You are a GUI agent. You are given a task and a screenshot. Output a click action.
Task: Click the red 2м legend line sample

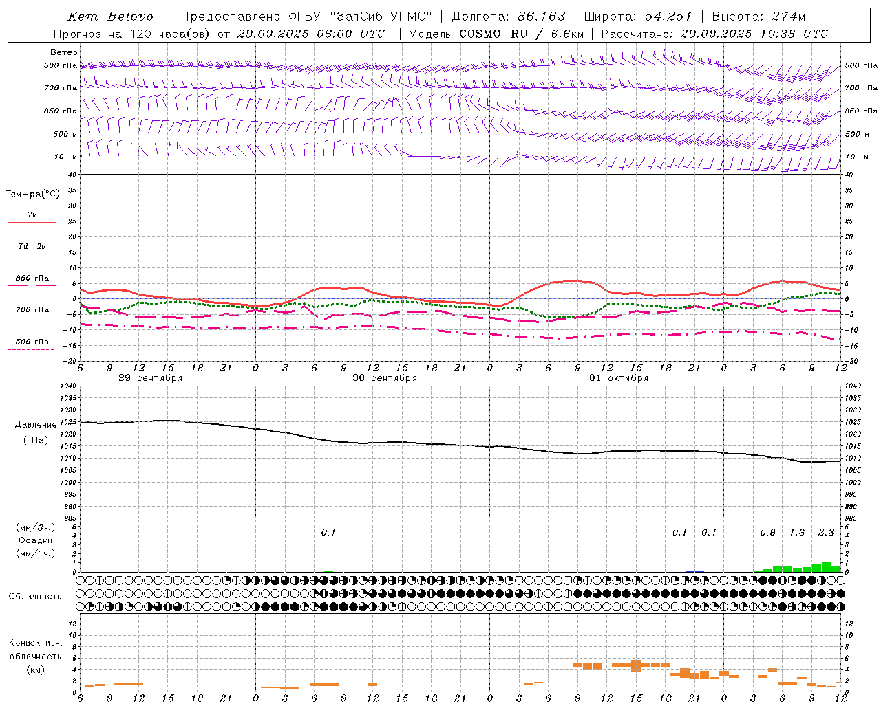[32, 222]
